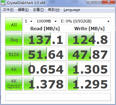Viewport: 116px width, 105px height.
Task: Select the 4K read result 0.654
Action: point(45,69)
